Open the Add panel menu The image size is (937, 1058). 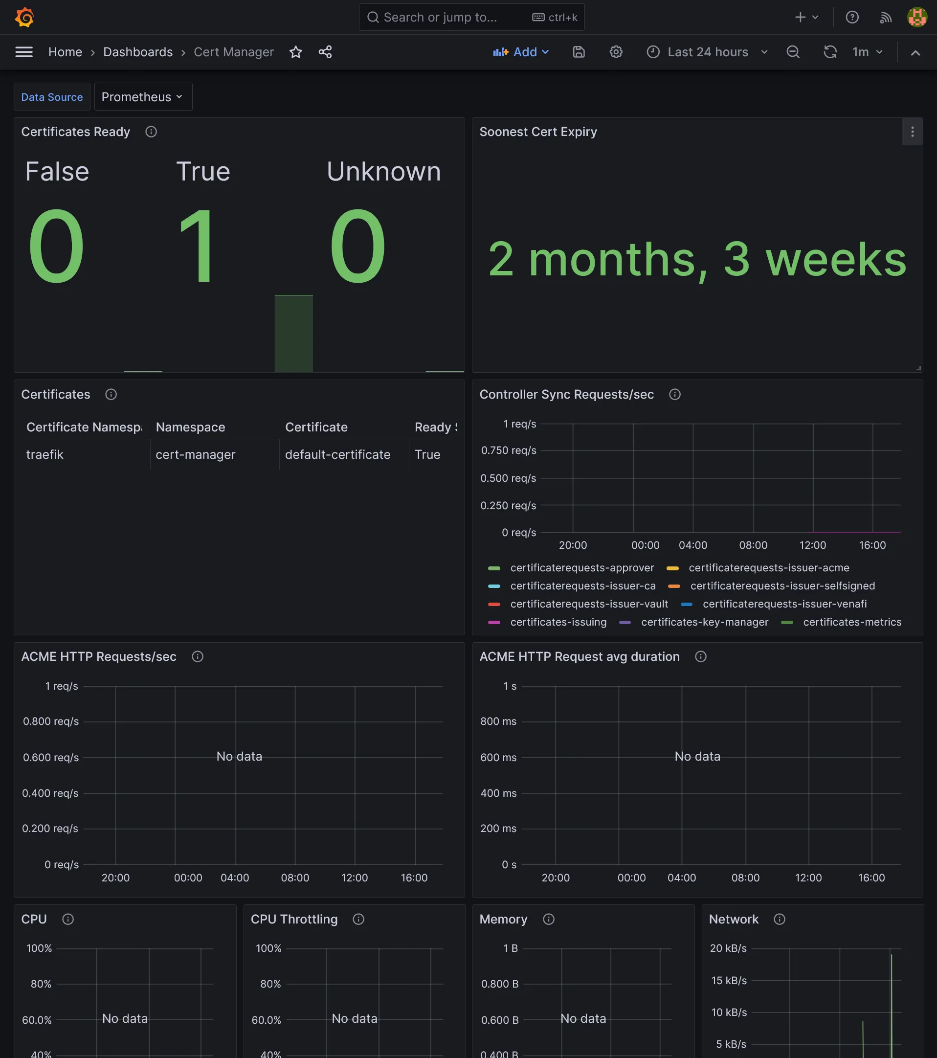[x=521, y=52]
